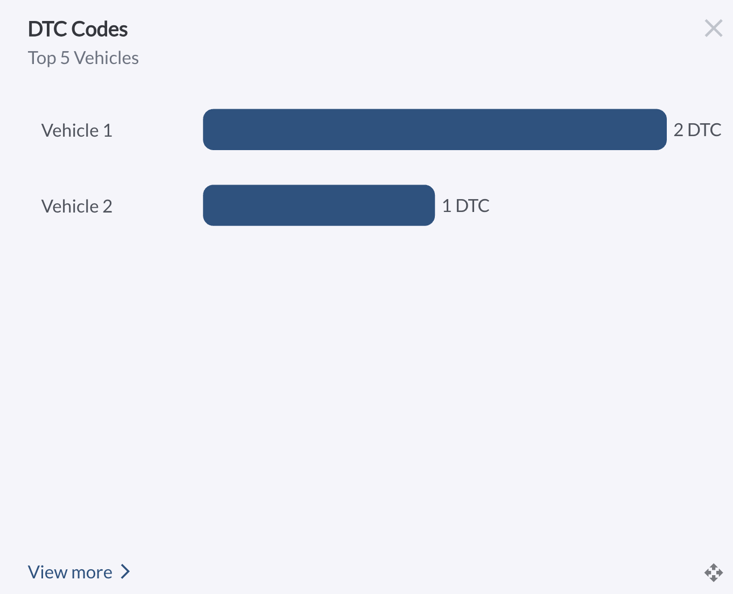Dismiss the panel with the X icon
The height and width of the screenshot is (594, 733).
click(713, 28)
